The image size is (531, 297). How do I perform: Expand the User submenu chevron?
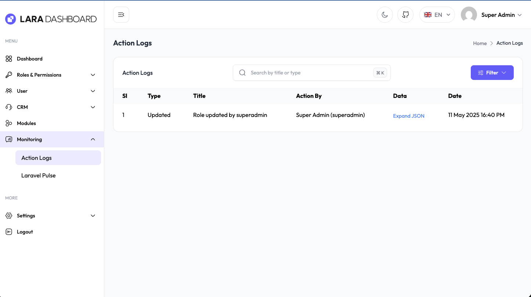coord(93,91)
